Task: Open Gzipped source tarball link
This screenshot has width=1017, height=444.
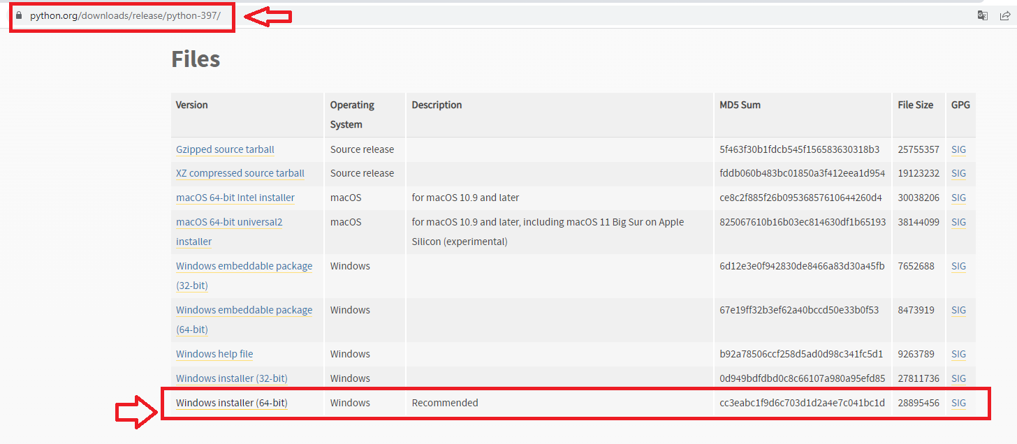Action: coord(225,149)
